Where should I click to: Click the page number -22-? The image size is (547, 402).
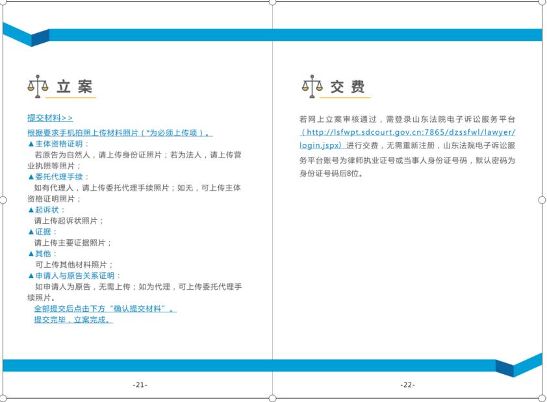(x=407, y=384)
